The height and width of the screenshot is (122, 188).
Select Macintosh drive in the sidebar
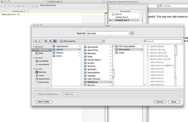pyautogui.click(x=42, y=50)
